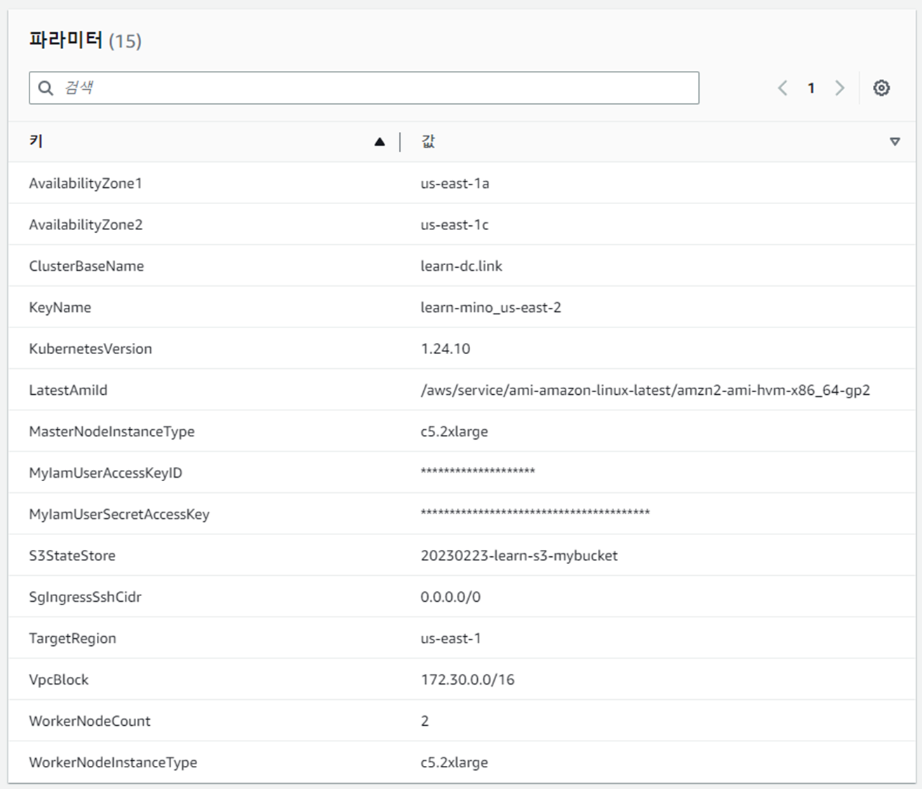Click the learn-dc.link value
The width and height of the screenshot is (922, 789).
pyautogui.click(x=461, y=266)
